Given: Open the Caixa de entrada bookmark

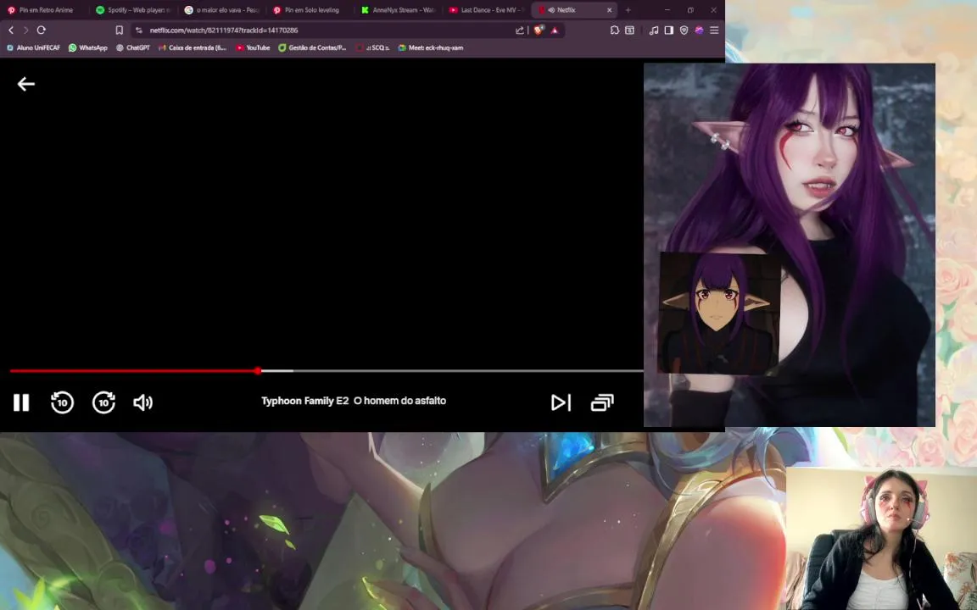Looking at the screenshot, I should [193, 47].
